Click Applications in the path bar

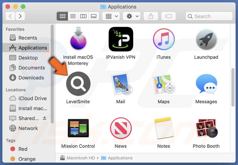pos(117,158)
